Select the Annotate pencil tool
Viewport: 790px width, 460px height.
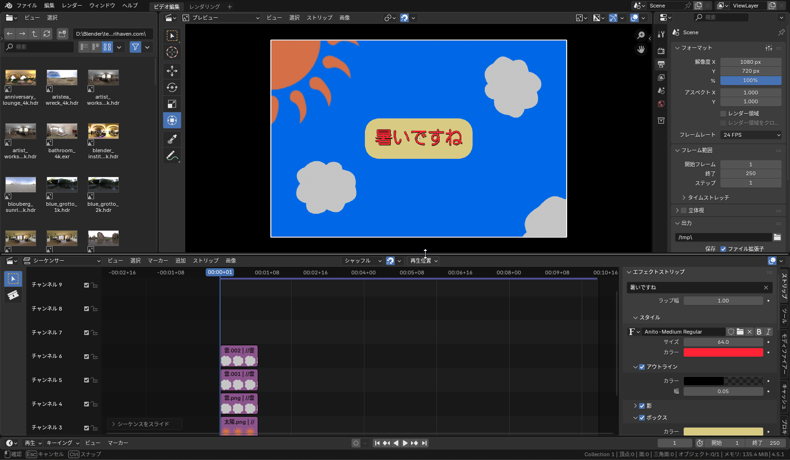(x=172, y=156)
